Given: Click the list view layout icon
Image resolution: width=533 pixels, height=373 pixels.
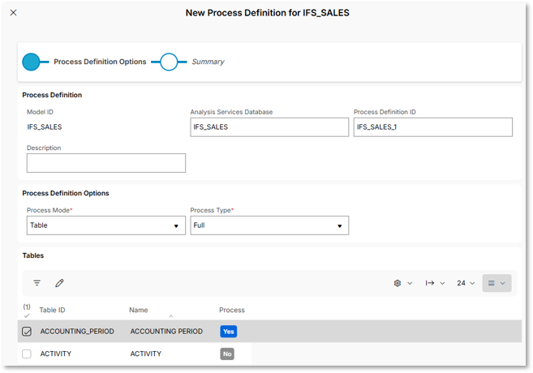Looking at the screenshot, I should click(491, 283).
